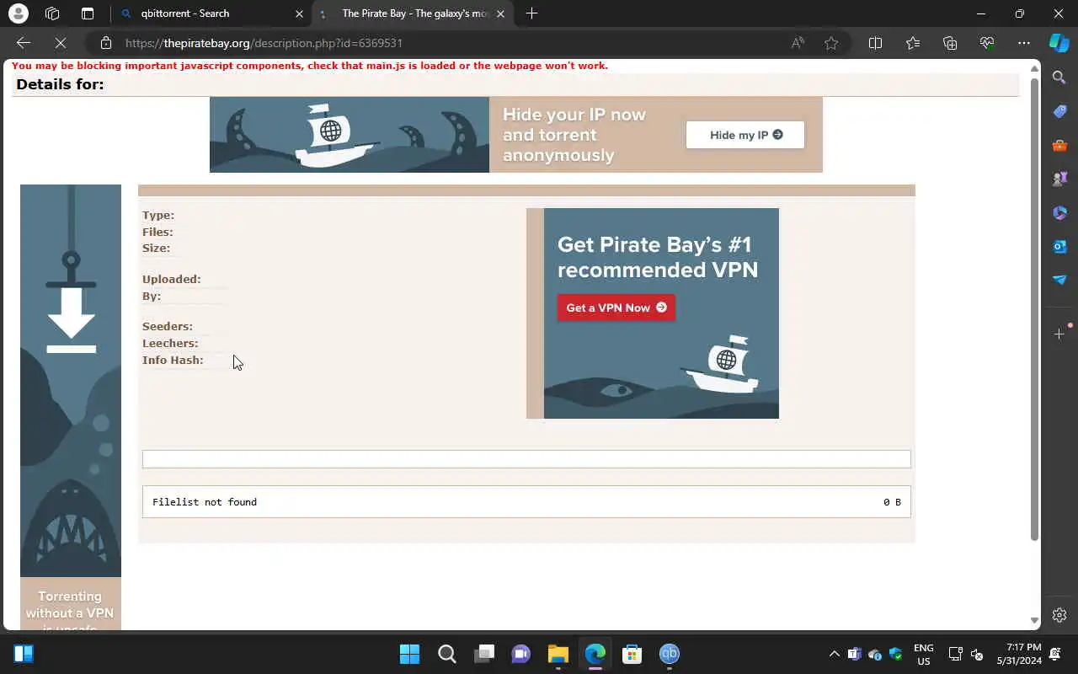This screenshot has width=1078, height=674.
Task: Add this page to favorites
Action: click(831, 43)
